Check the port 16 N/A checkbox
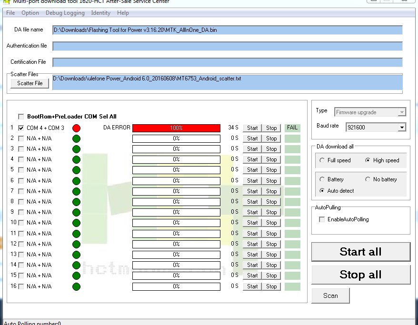 [21, 286]
